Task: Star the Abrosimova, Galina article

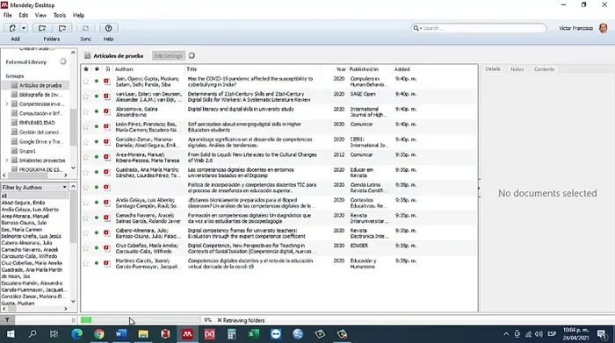Action: pyautogui.click(x=86, y=111)
